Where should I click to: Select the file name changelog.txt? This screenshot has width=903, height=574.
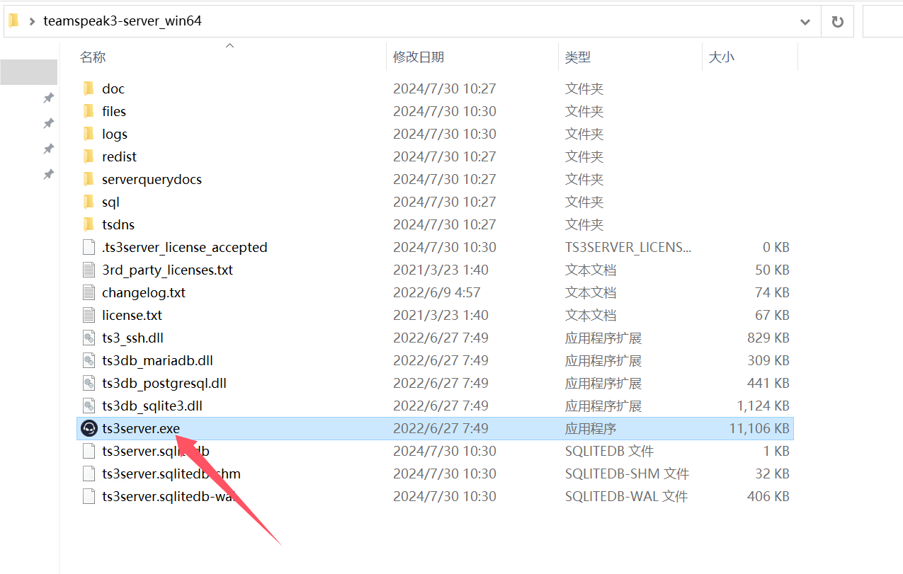[x=144, y=292]
